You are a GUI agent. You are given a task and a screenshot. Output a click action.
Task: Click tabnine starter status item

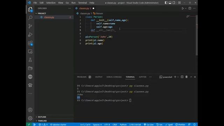click(x=58, y=125)
